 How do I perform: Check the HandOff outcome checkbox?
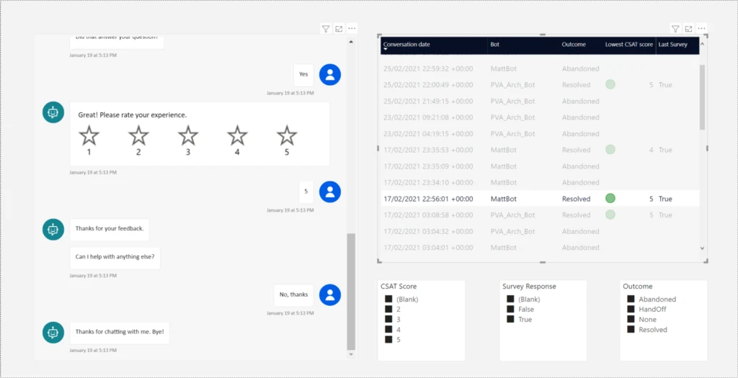tap(631, 310)
